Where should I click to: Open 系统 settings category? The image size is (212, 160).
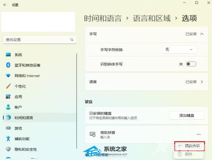click(x=40, y=55)
